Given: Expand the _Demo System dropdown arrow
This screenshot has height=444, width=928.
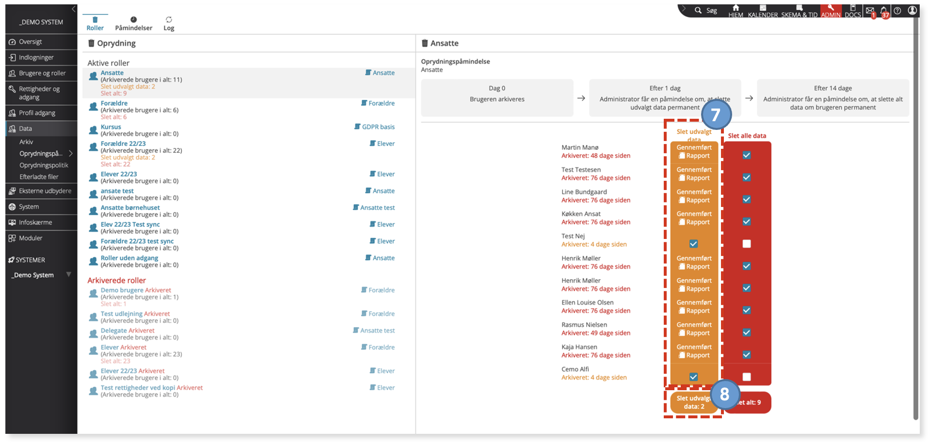Looking at the screenshot, I should tap(68, 275).
